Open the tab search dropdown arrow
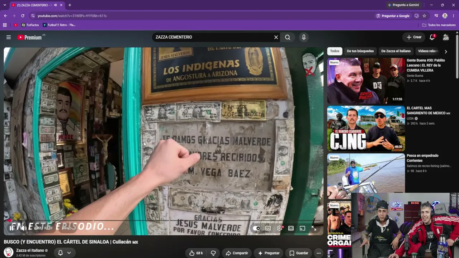 coord(4,5)
